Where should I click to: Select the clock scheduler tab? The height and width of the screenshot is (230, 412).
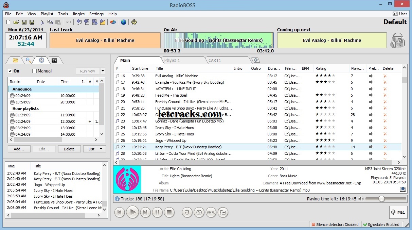point(41,60)
